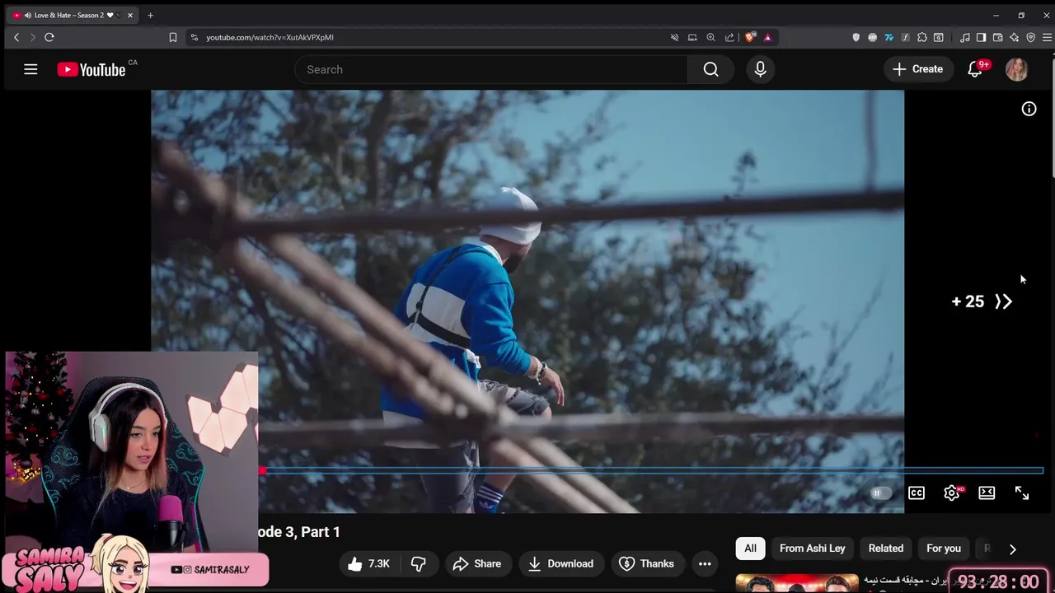This screenshot has height=593, width=1055.
Task: Select the From Ashi Ley chip
Action: click(812, 548)
